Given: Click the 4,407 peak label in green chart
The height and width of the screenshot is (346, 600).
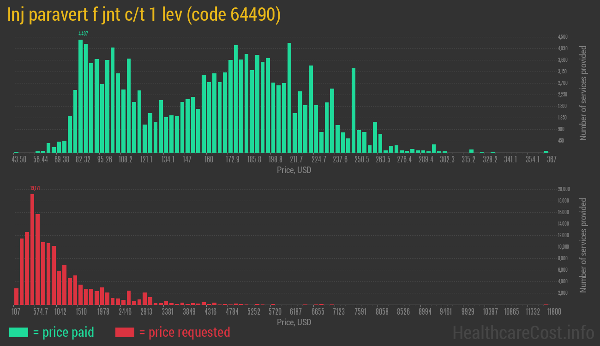Looking at the screenshot, I should tap(83, 34).
